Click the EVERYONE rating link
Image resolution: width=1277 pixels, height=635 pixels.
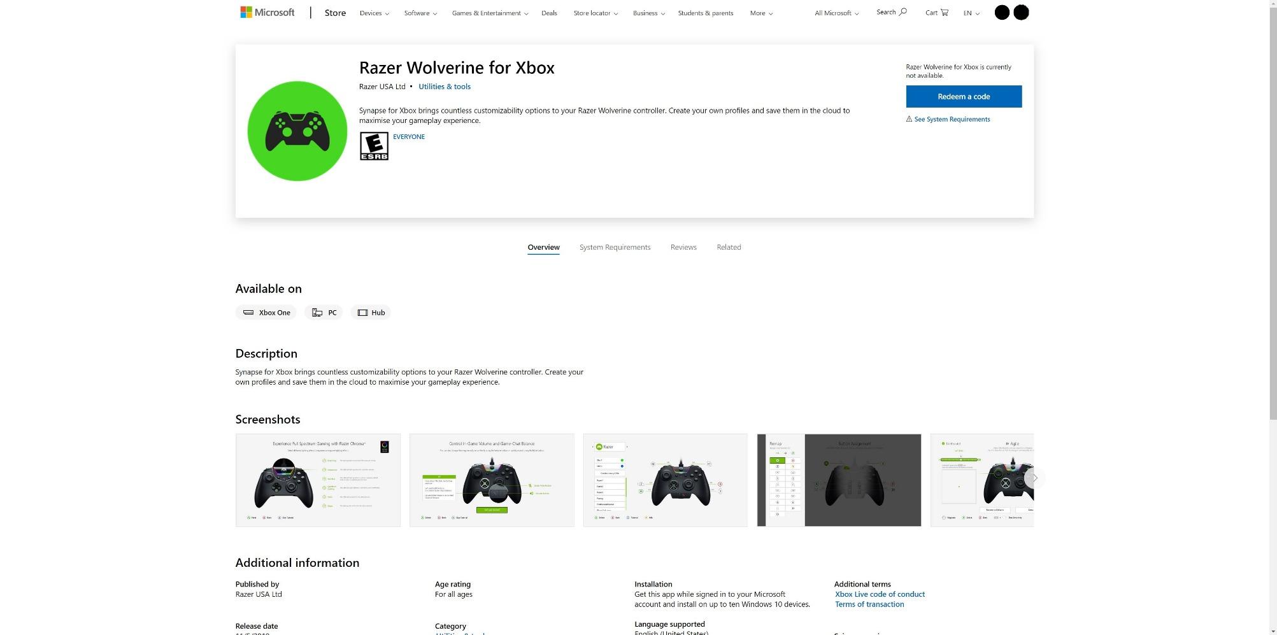point(409,136)
